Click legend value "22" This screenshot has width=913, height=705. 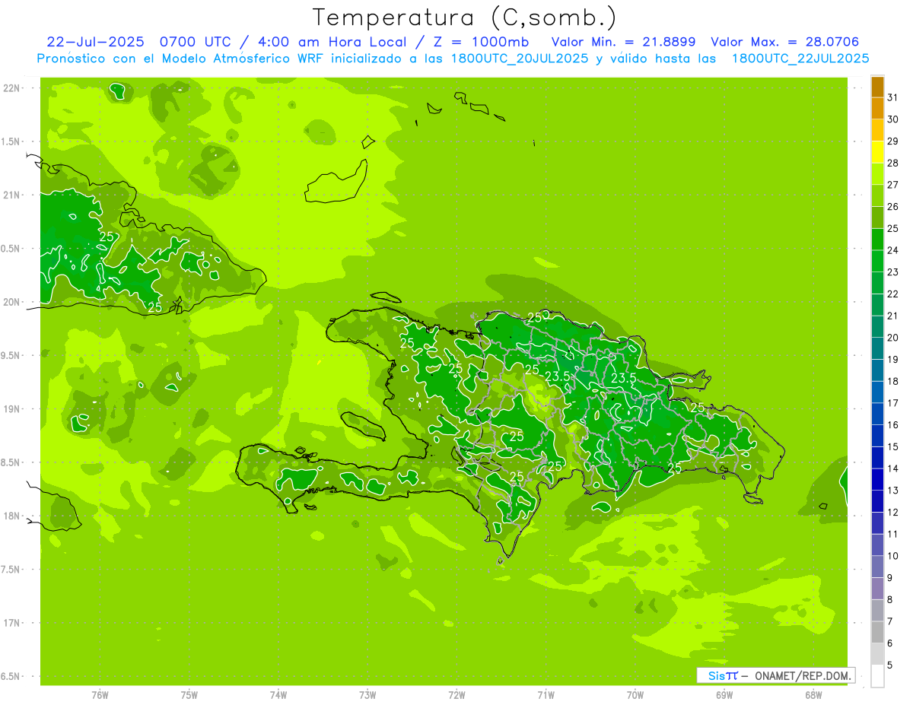coord(892,294)
